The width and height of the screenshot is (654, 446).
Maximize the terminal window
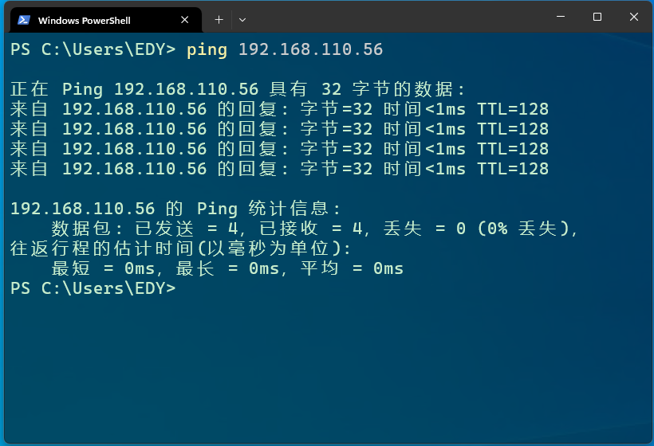coord(597,17)
